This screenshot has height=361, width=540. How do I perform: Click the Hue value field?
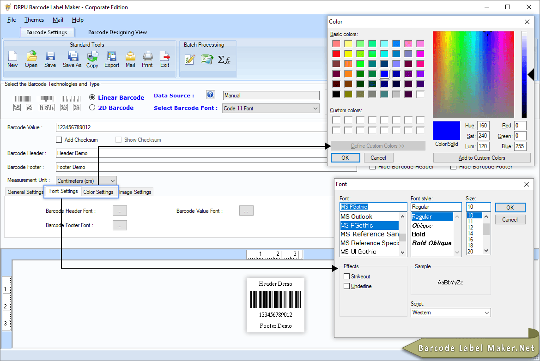484,126
